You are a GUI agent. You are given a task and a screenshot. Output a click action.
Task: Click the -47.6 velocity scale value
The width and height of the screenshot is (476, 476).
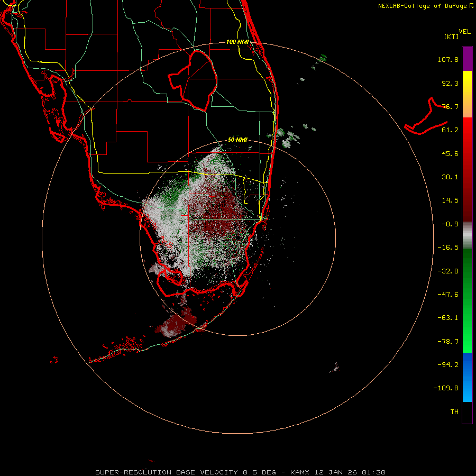(448, 295)
